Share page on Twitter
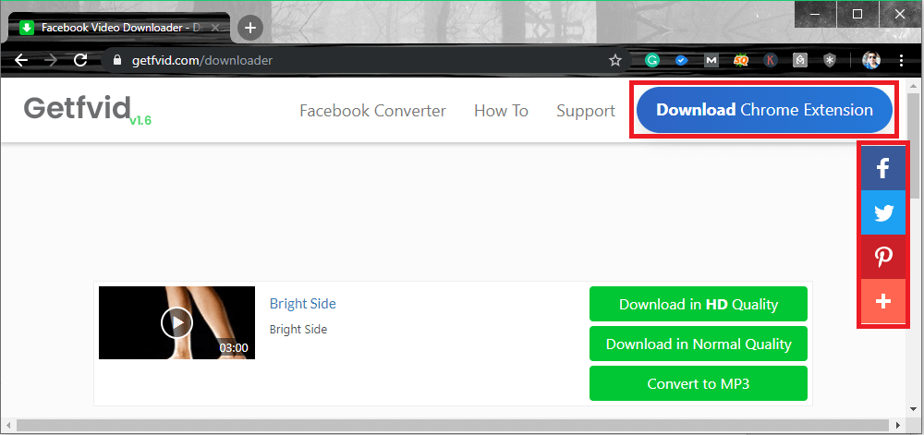924x435 pixels. pyautogui.click(x=882, y=212)
